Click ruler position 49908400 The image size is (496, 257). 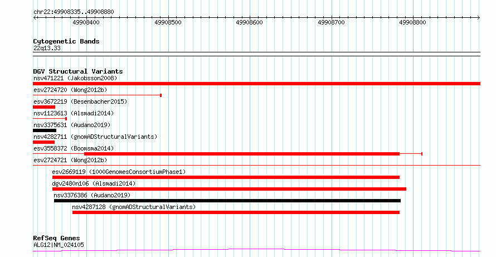tap(86, 22)
